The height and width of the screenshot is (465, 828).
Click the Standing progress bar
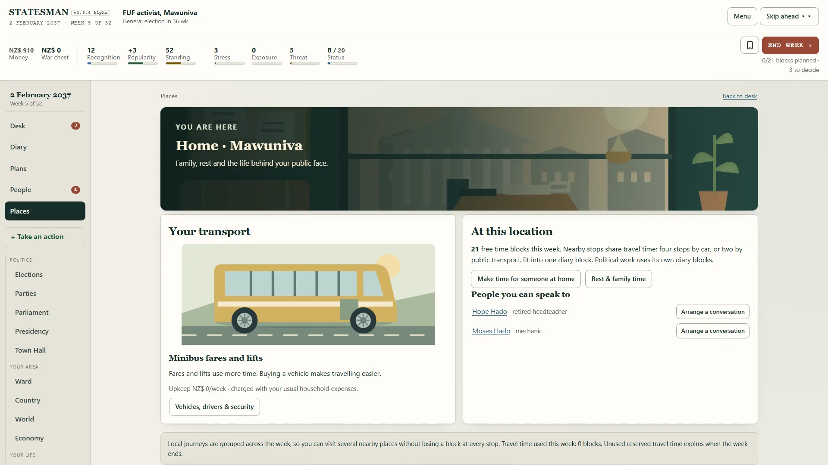pyautogui.click(x=181, y=63)
